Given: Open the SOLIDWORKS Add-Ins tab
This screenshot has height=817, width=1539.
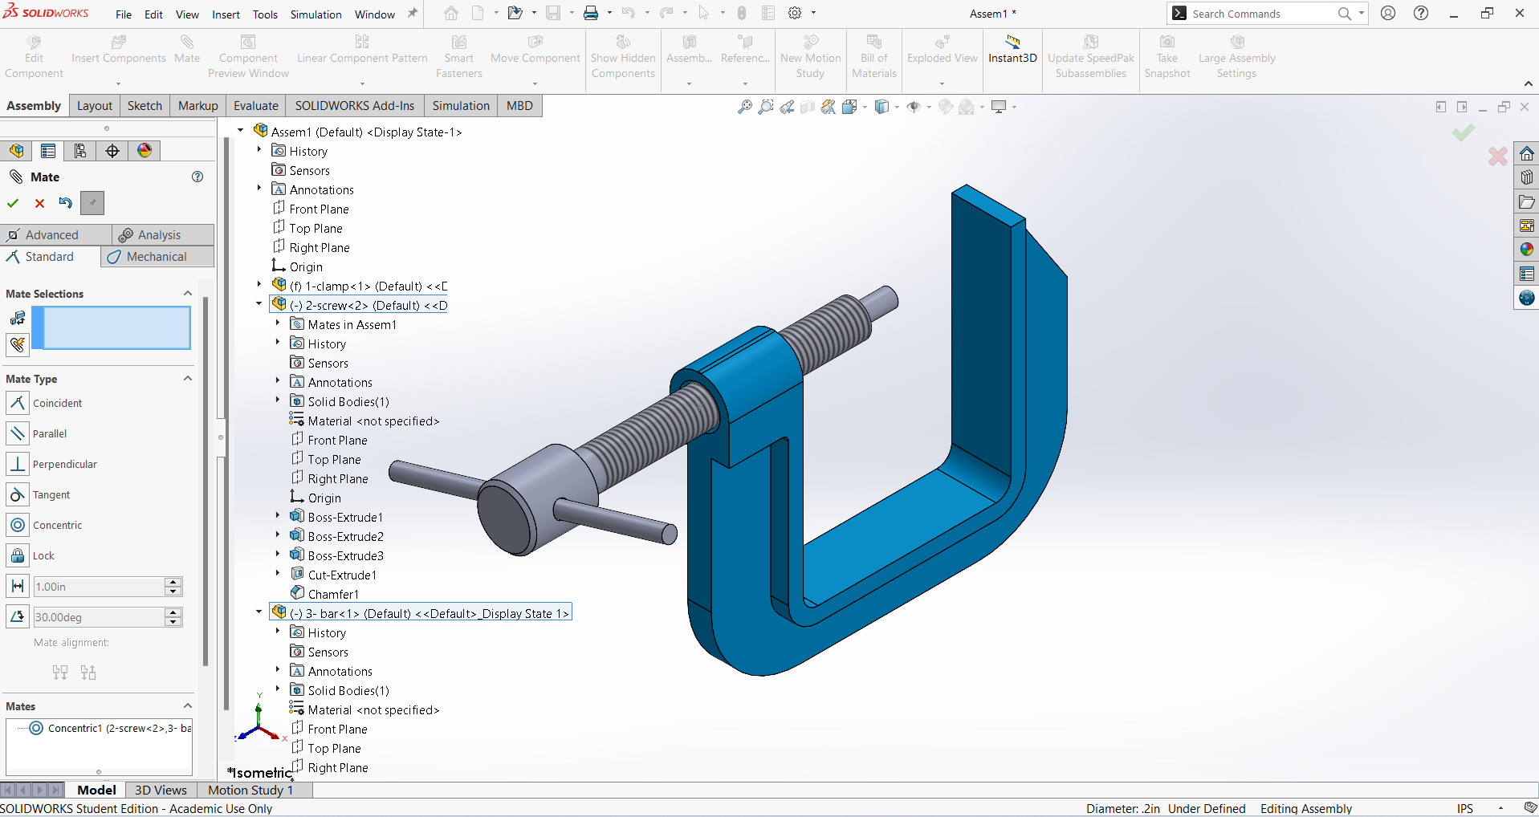Looking at the screenshot, I should coord(355,106).
